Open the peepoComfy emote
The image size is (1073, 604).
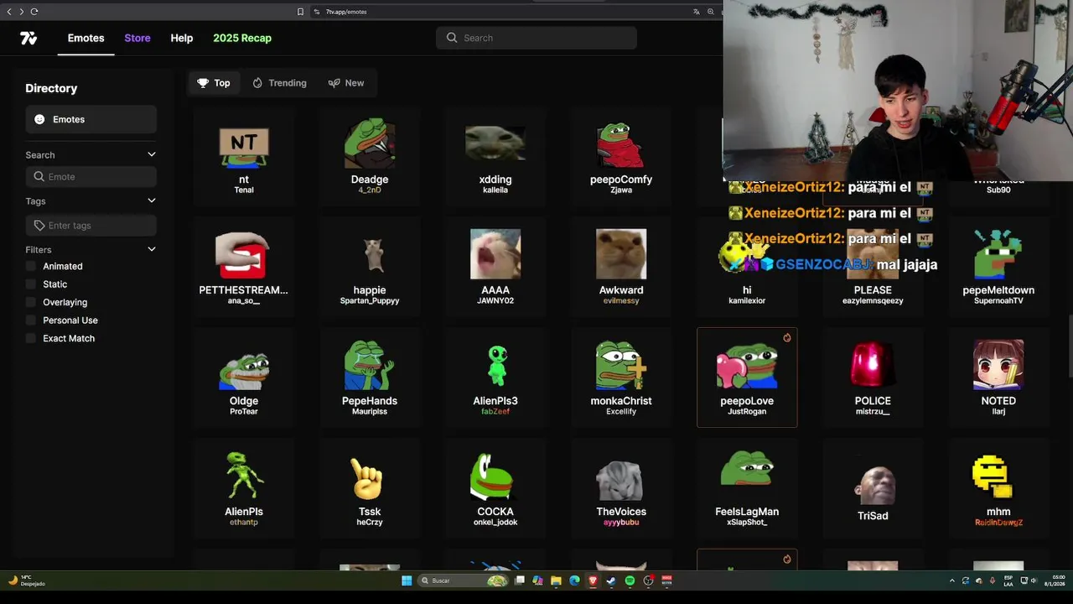coord(621,156)
